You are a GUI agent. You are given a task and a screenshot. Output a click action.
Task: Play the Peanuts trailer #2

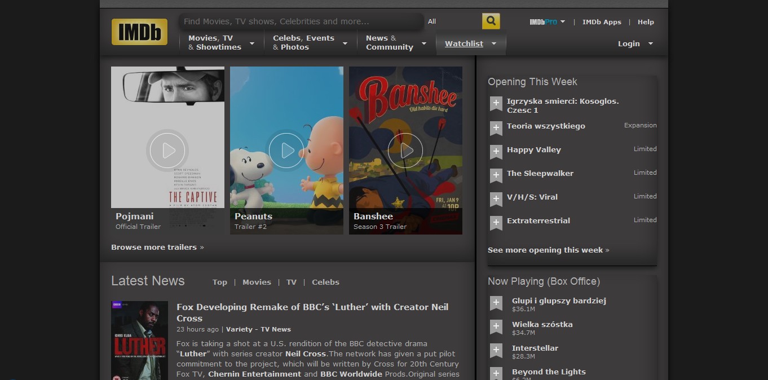(286, 151)
